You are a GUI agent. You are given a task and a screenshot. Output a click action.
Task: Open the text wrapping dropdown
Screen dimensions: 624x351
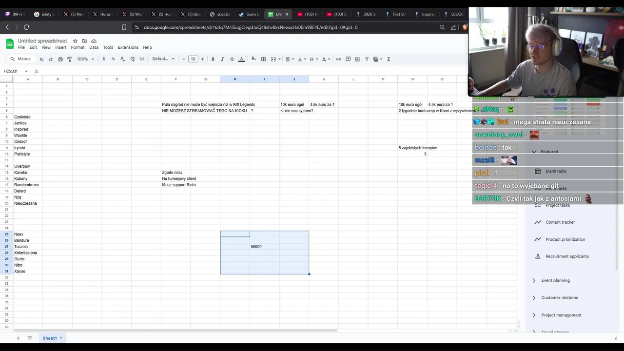[313, 59]
